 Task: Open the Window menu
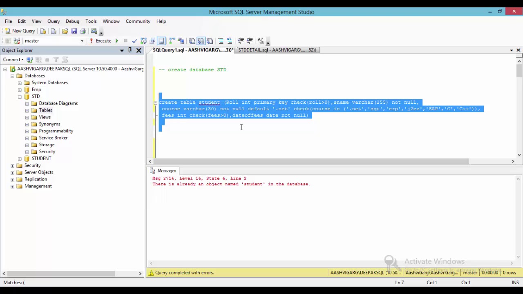(x=111, y=21)
